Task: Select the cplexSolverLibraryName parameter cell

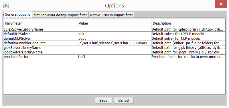Action: click(40, 29)
